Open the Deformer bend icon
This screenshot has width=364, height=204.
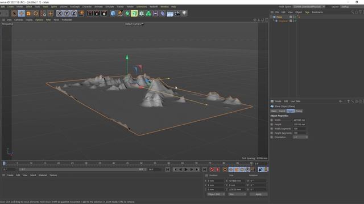[x=163, y=14]
